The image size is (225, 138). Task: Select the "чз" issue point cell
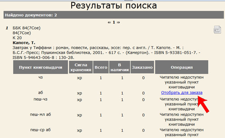(x=40, y=78)
